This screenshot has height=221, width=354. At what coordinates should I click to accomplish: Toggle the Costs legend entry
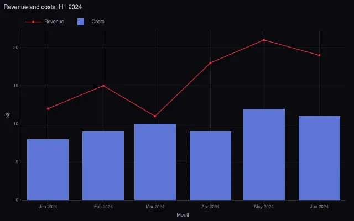[91, 22]
